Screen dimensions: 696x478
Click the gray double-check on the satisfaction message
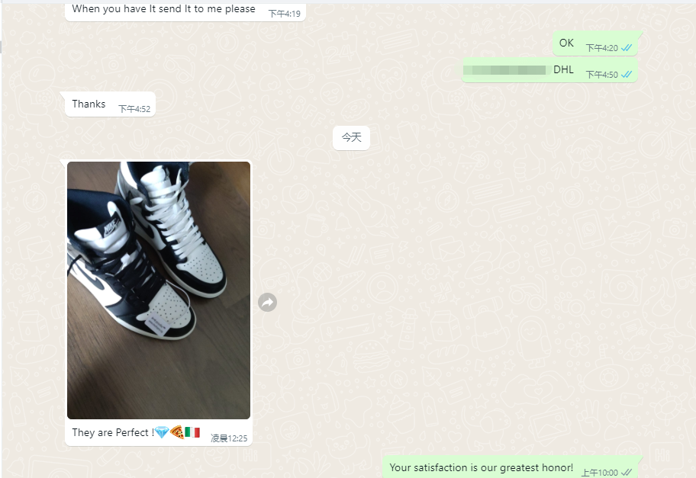click(x=626, y=473)
